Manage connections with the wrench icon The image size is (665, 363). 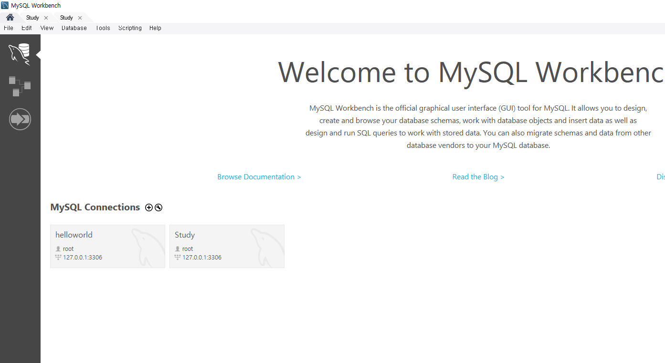point(158,207)
